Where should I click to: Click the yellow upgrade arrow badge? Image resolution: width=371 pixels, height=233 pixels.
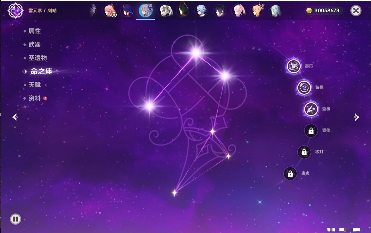click(x=114, y=15)
